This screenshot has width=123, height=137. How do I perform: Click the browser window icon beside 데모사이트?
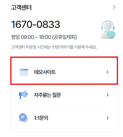coord(24,72)
